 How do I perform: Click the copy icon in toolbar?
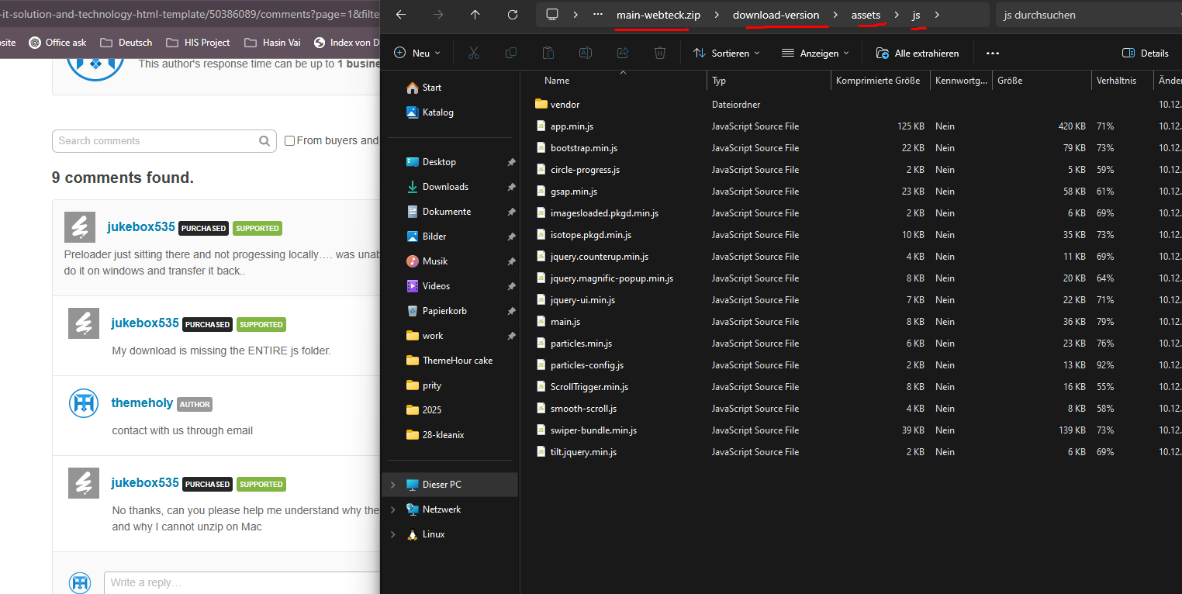click(511, 53)
